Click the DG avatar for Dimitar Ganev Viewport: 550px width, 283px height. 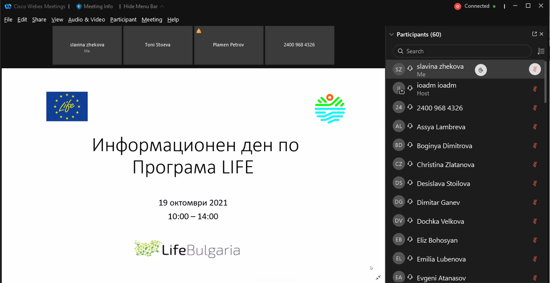pyautogui.click(x=399, y=202)
